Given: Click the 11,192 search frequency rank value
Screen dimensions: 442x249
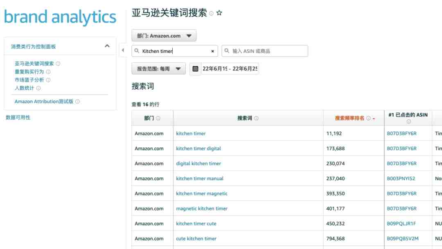Looking at the screenshot, I should pos(334,134).
